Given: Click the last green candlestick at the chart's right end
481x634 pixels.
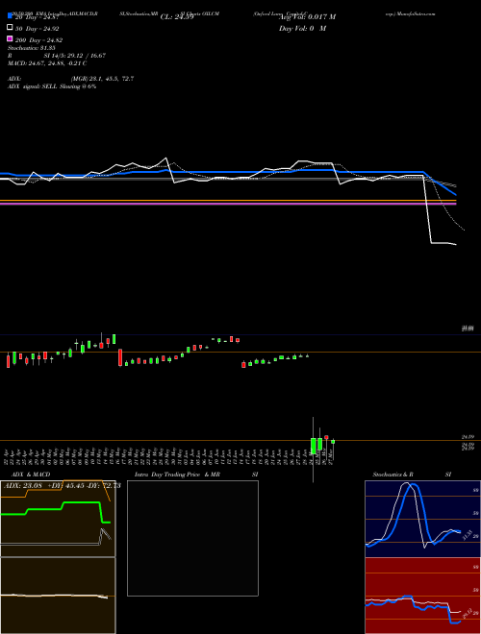Looking at the screenshot, I should (333, 442).
